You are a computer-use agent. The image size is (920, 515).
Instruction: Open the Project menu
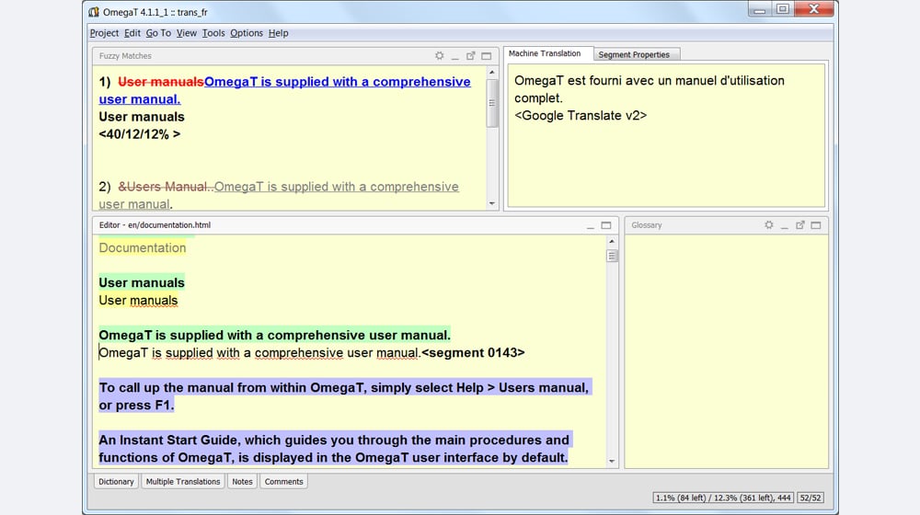[x=104, y=33]
